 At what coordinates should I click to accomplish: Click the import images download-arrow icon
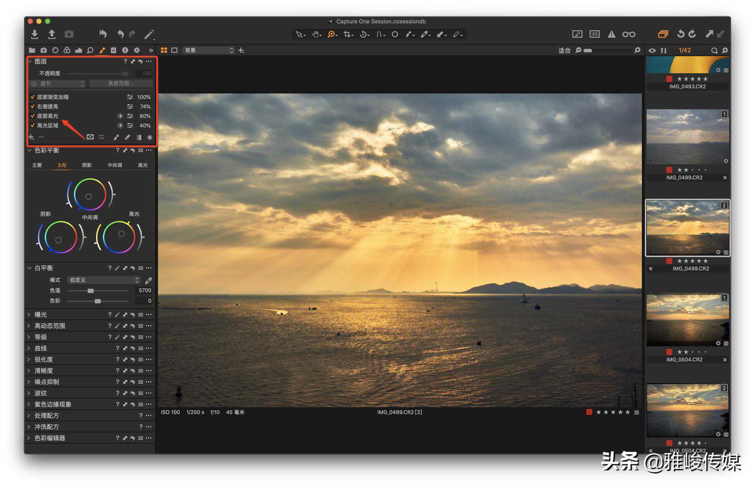pos(35,34)
